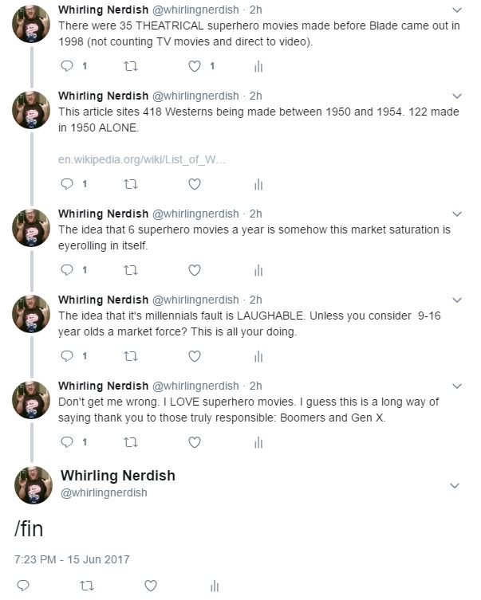Screen dimensions: 481x600
Task: Reply to the Blade 1998 superhero movies tweet
Action: 67,66
